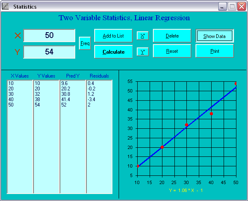Viewport: 248px width, 201px height.
Task: Click the Linear Regression heading text
Action: [162, 18]
